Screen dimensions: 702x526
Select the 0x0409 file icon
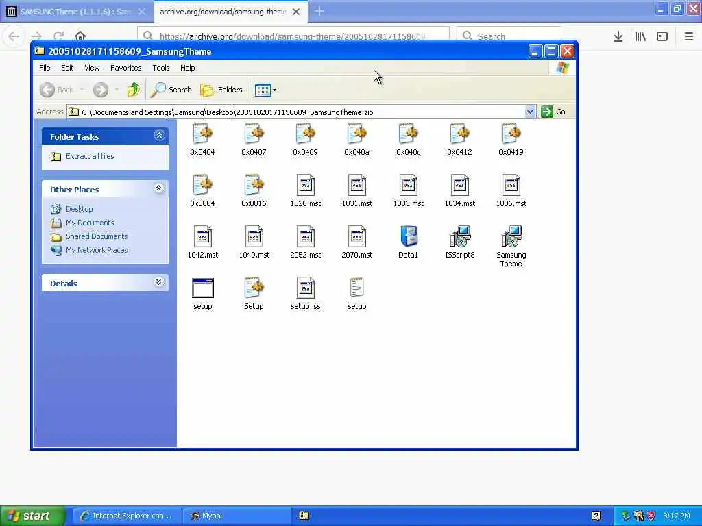click(305, 134)
